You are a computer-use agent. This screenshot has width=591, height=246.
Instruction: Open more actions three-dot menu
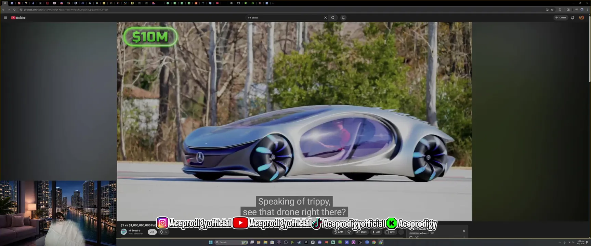pos(401,232)
